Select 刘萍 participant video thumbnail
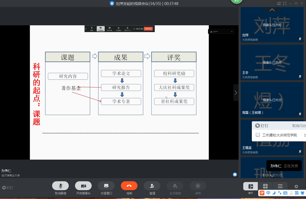Image resolution: width=306 pixels, height=199 pixels. 272,25
